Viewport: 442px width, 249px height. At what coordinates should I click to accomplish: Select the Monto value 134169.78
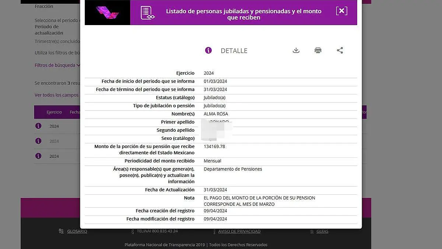pyautogui.click(x=215, y=146)
